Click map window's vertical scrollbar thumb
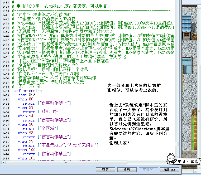Image resolution: width=201 pixels, height=175 pixels. 199,111
